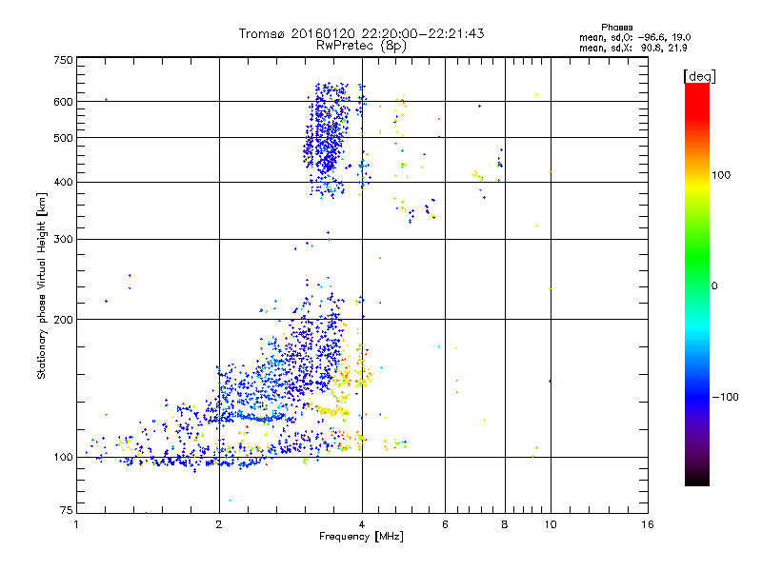
Task: Click y-axis tick label '500'
Action: pos(63,138)
